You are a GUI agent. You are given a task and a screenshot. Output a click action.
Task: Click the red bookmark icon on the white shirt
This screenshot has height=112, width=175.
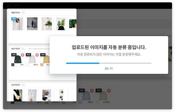point(37,55)
